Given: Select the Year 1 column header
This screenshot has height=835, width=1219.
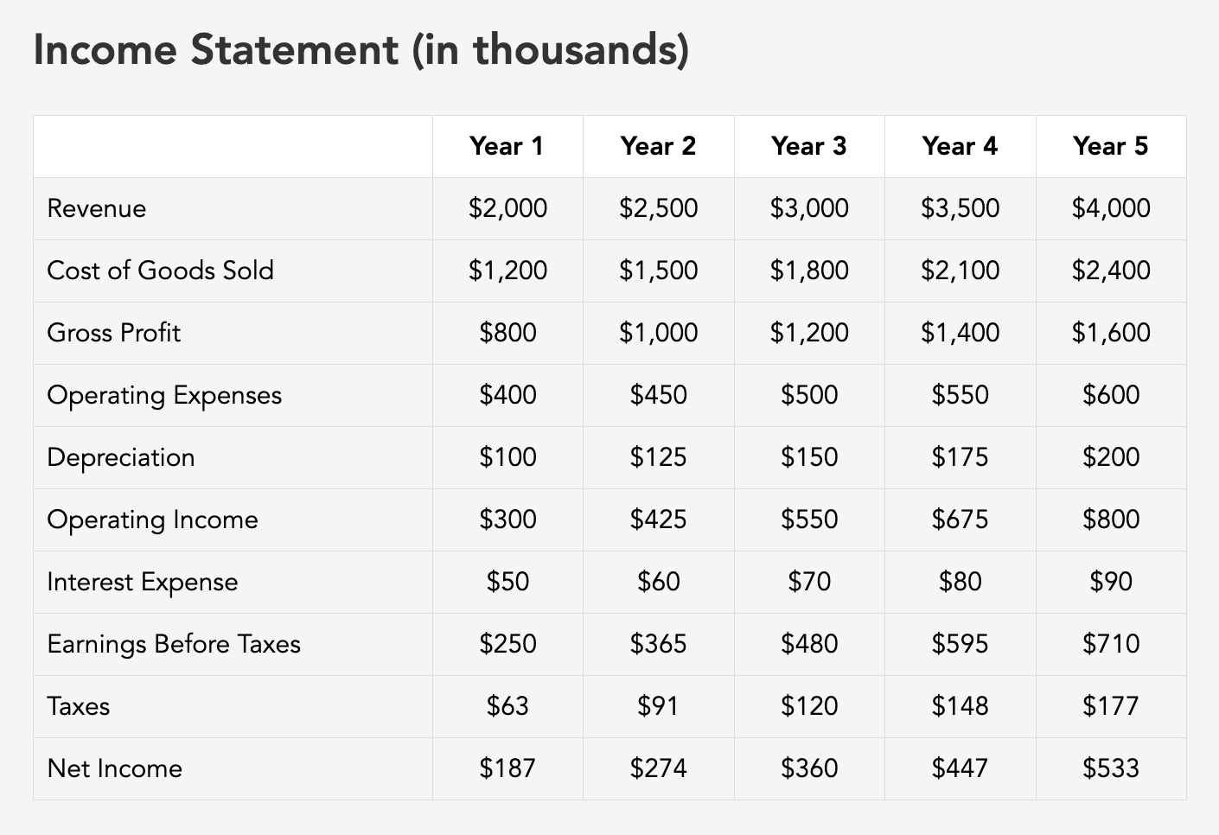Looking at the screenshot, I should [507, 146].
